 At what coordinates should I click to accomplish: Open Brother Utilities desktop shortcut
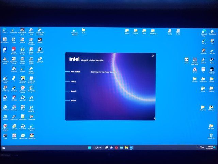click(x=31, y=60)
